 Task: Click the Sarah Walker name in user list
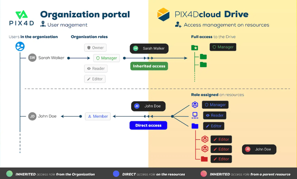51,58
